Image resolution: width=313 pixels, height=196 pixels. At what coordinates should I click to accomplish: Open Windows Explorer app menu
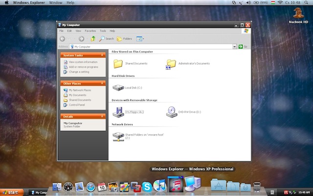29,2
